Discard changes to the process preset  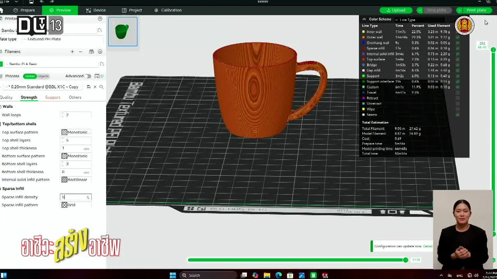tap(95, 87)
